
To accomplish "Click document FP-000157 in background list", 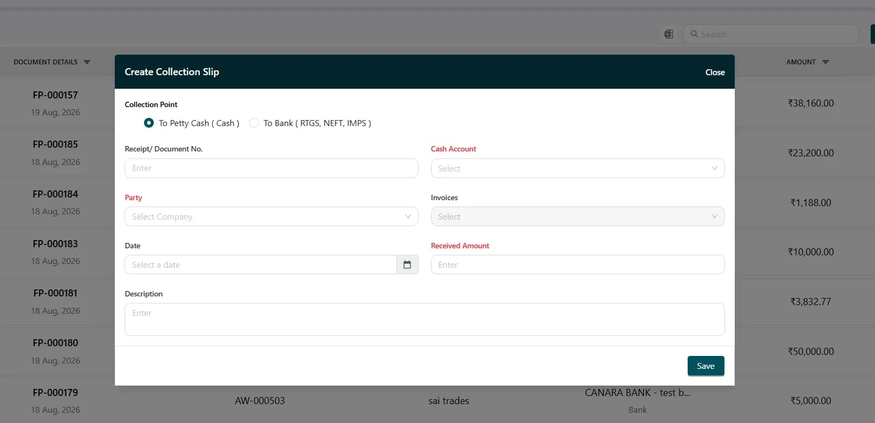I will (55, 95).
